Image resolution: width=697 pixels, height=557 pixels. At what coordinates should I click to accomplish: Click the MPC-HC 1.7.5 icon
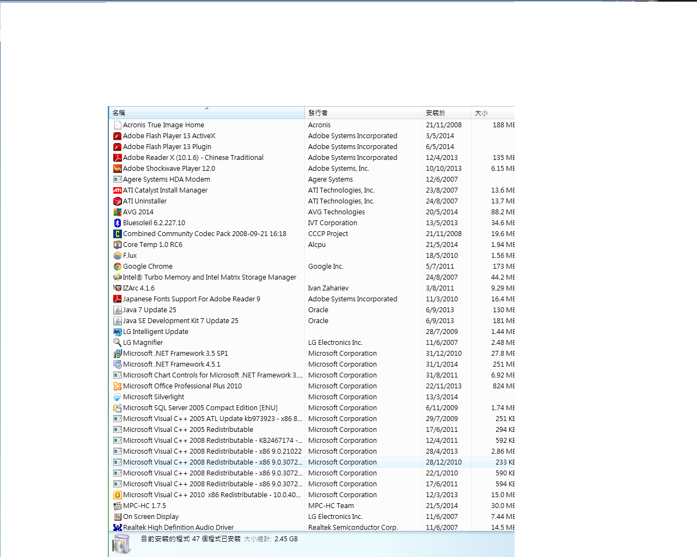[x=117, y=506]
